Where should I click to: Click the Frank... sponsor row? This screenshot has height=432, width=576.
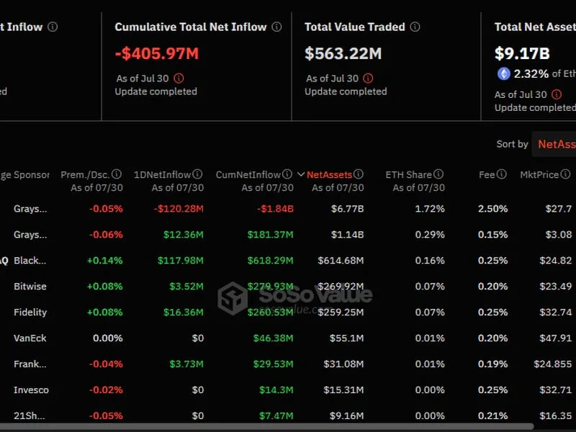pos(288,364)
